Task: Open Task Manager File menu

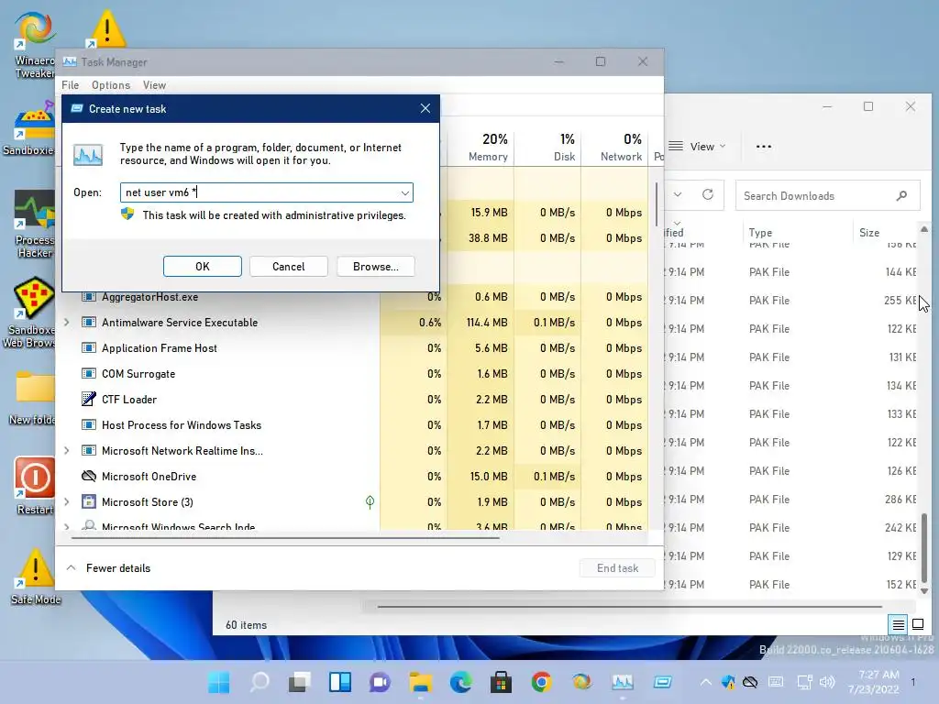Action: (70, 85)
